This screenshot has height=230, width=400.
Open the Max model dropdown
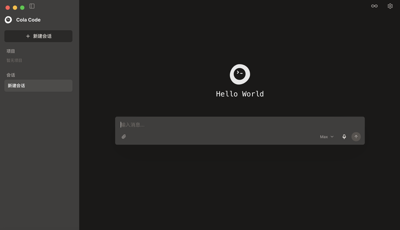pyautogui.click(x=327, y=137)
